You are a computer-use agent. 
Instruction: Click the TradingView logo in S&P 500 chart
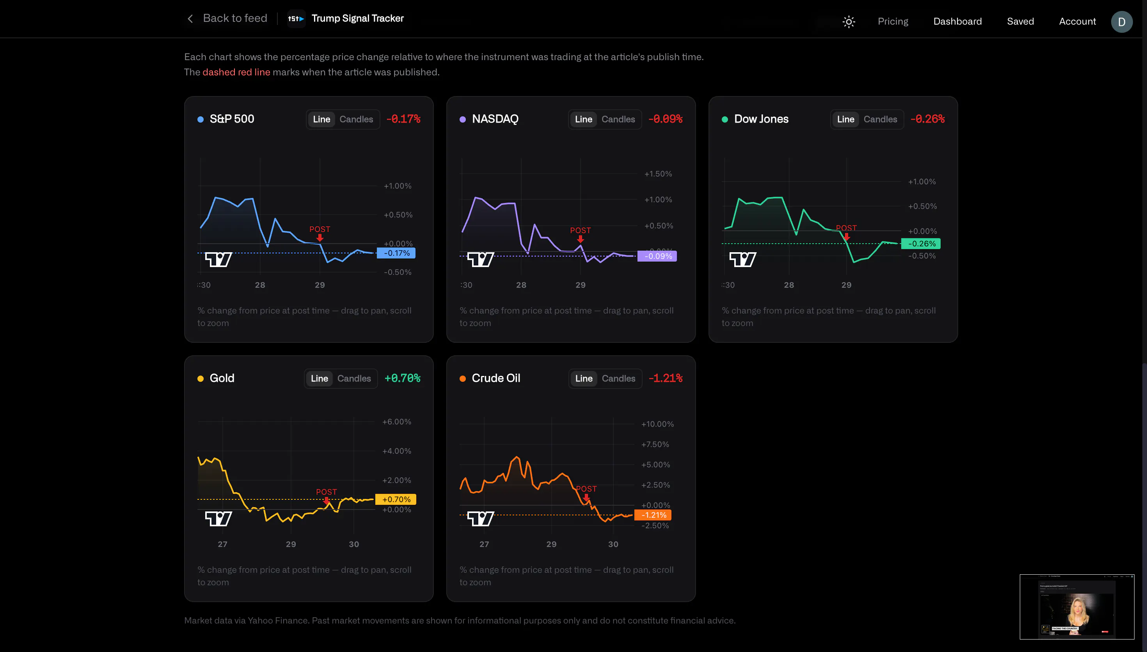click(x=218, y=259)
